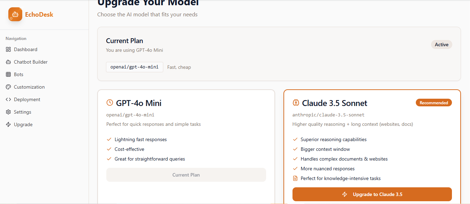Click the document icon for knowledge-intensive tasks
Viewport: 470px width, 204px height.
[x=295, y=178]
